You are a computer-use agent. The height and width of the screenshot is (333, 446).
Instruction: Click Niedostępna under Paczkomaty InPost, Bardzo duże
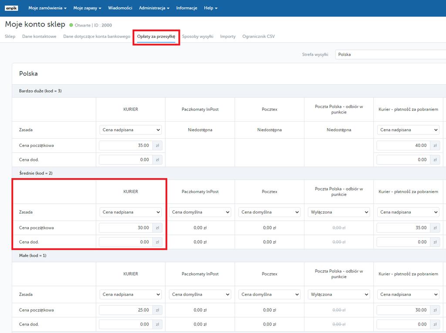point(200,130)
